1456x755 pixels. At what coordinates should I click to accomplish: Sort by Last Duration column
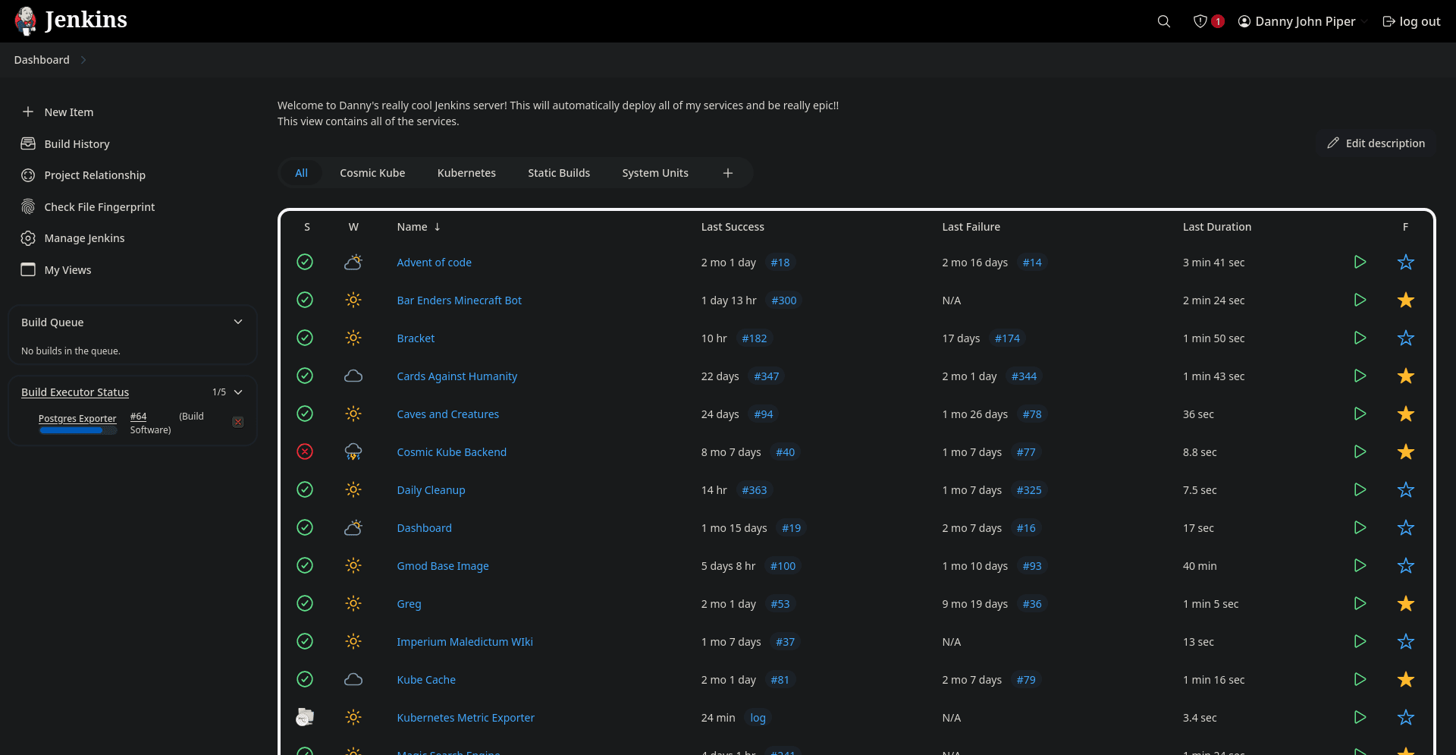pyautogui.click(x=1216, y=227)
